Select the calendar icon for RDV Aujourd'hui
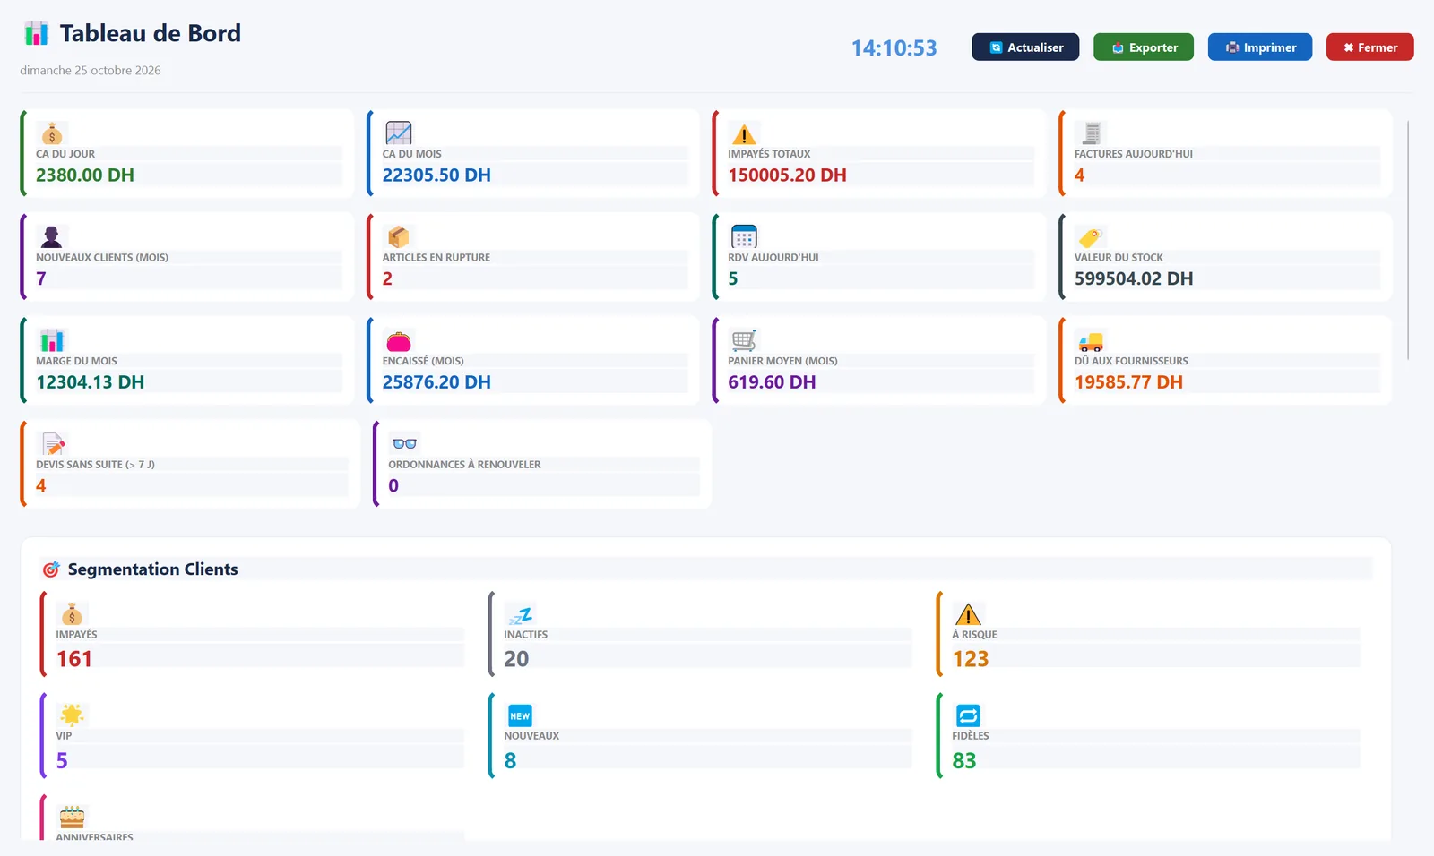This screenshot has height=856, width=1434. click(744, 236)
